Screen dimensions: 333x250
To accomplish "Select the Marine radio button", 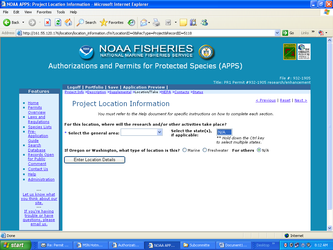I will pos(185,150).
